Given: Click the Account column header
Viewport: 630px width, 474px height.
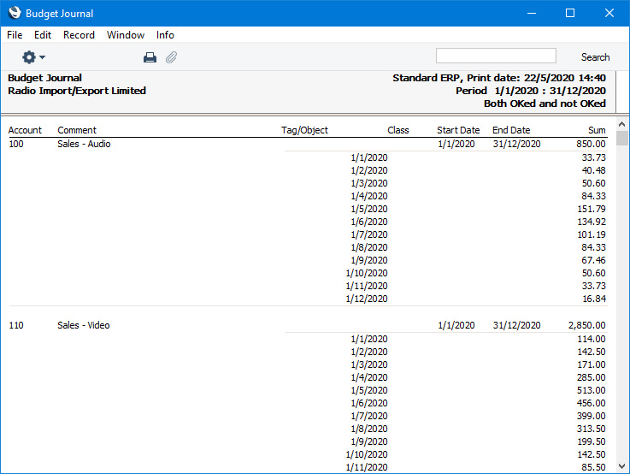Looking at the screenshot, I should click(25, 130).
